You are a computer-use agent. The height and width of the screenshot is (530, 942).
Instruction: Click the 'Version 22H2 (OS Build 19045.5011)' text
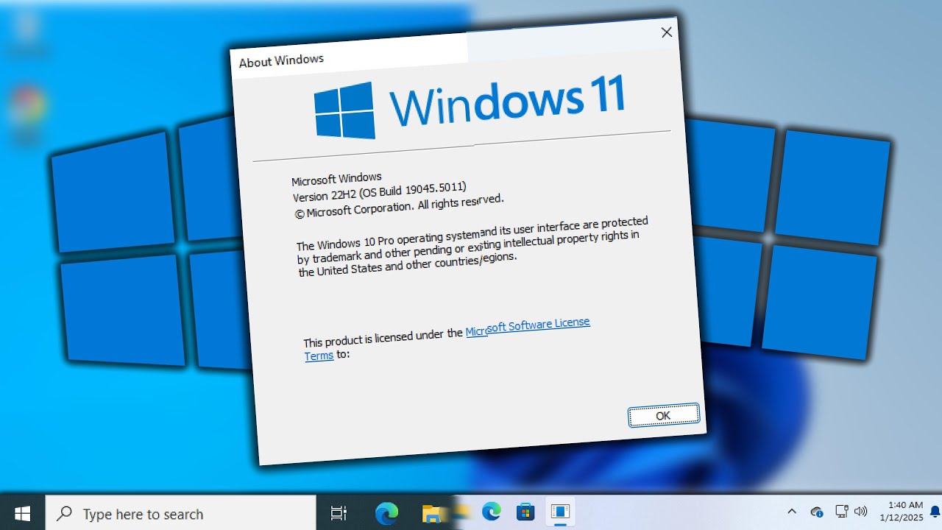pos(380,191)
